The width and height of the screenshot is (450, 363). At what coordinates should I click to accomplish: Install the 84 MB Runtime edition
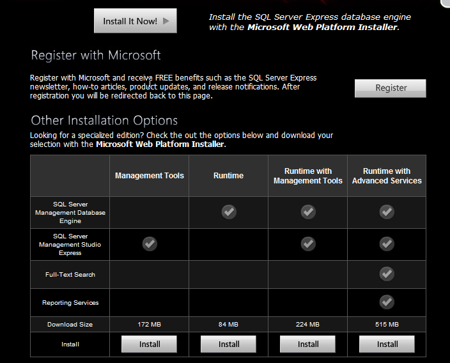(228, 344)
